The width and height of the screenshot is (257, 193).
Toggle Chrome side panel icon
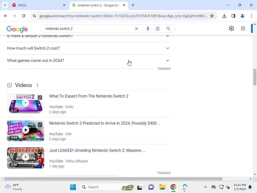point(233,16)
